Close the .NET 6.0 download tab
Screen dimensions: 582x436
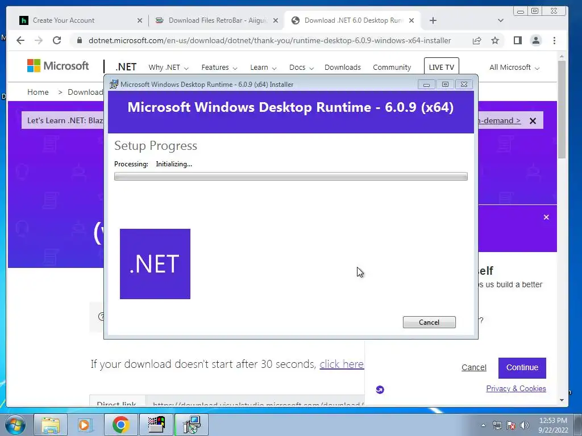pyautogui.click(x=411, y=20)
